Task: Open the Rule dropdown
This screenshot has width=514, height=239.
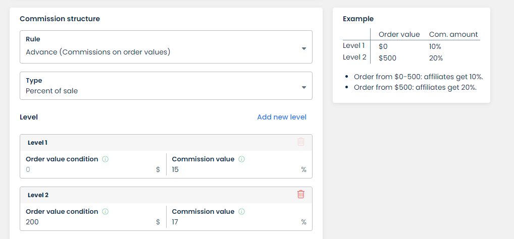Action: point(166,47)
